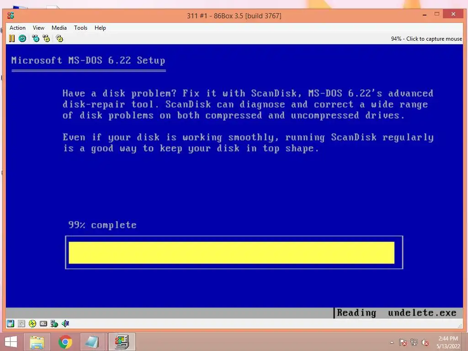Open the Help menu
This screenshot has height=351, width=468.
(x=100, y=28)
